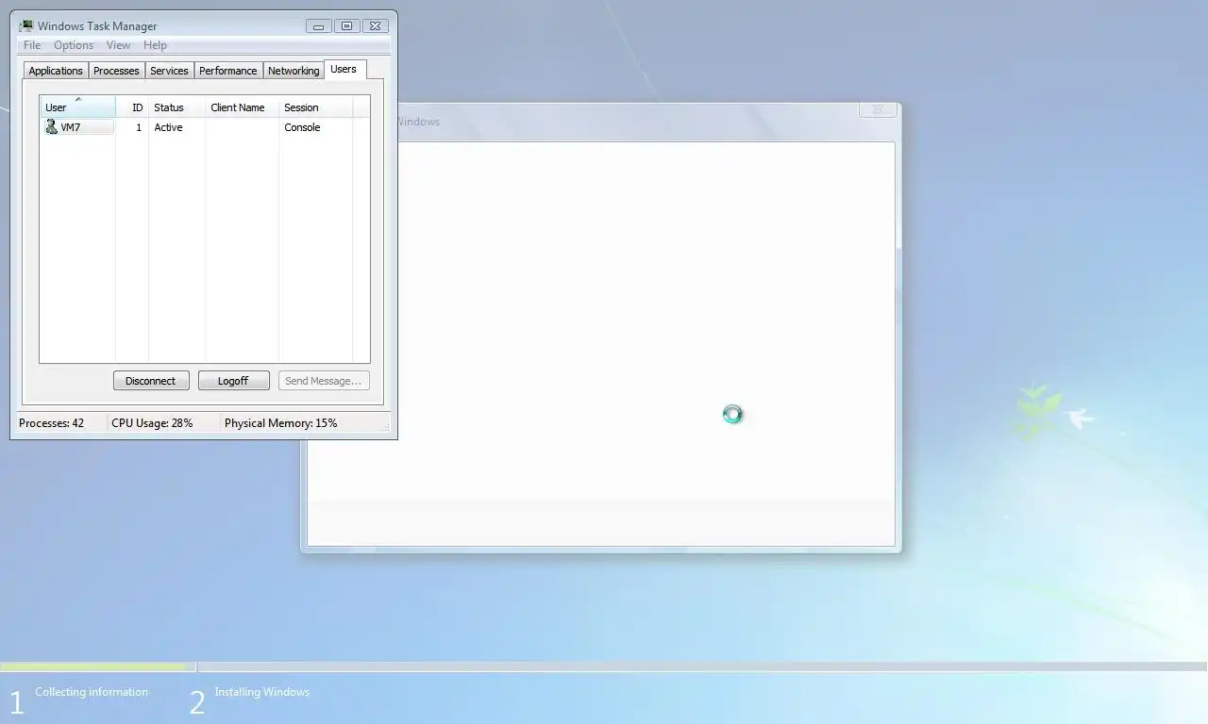1208x724 pixels.
Task: Click the Physical Memory: 15% status entry
Action: [280, 423]
